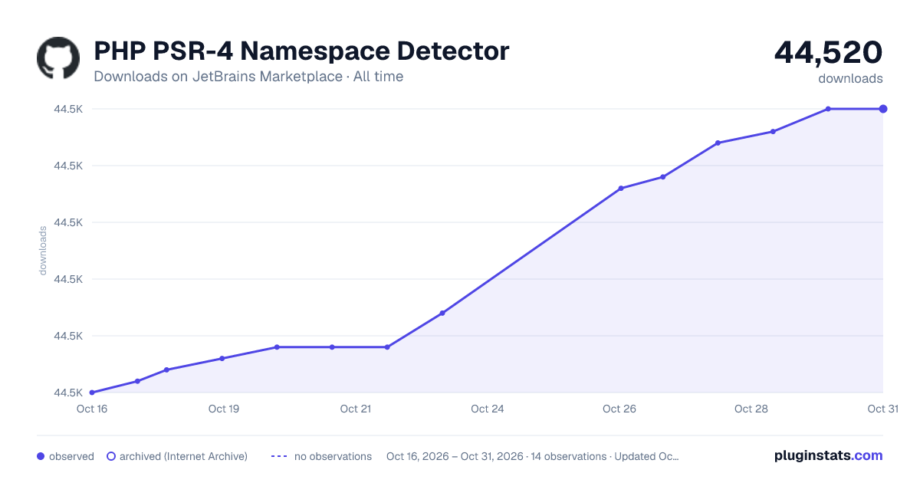Click the Oct 28 axis label
This screenshot has width=920, height=483.
point(751,409)
